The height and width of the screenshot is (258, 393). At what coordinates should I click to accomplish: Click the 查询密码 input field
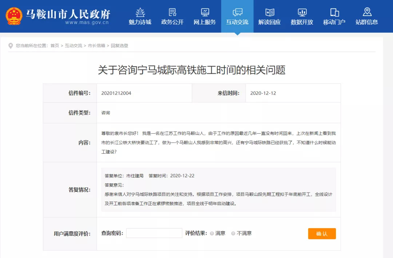click(154, 233)
